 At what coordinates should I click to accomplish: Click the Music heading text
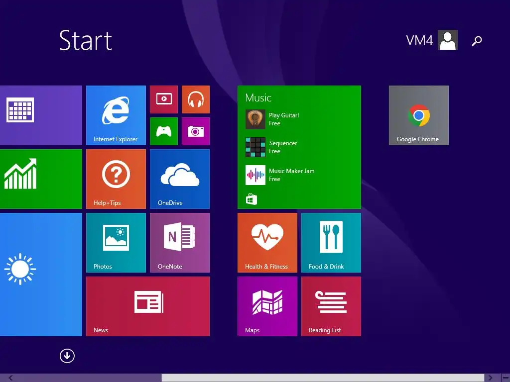[x=258, y=98]
